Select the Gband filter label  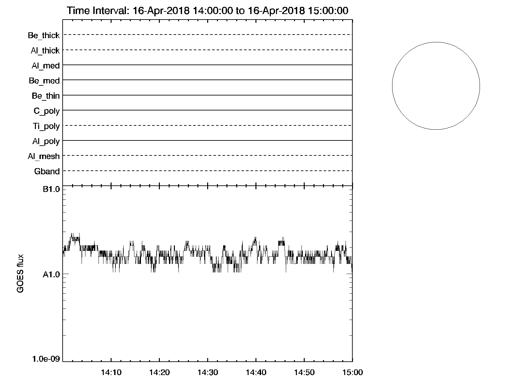47,171
